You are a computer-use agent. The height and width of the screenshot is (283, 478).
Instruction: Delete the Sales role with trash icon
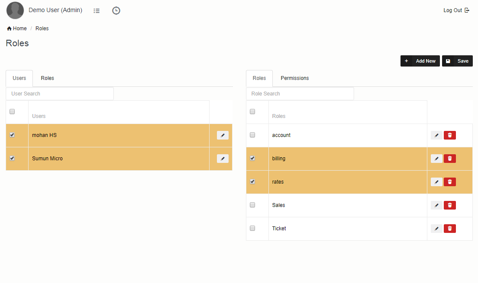pos(449,205)
